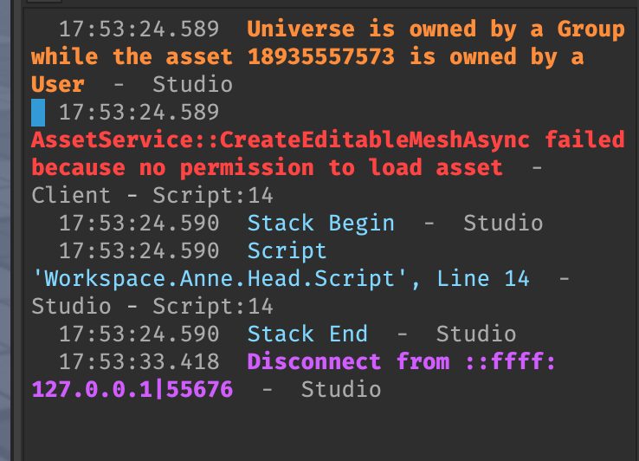
Task: Click the red "because no permission to load asset" text
Action: pos(267,168)
